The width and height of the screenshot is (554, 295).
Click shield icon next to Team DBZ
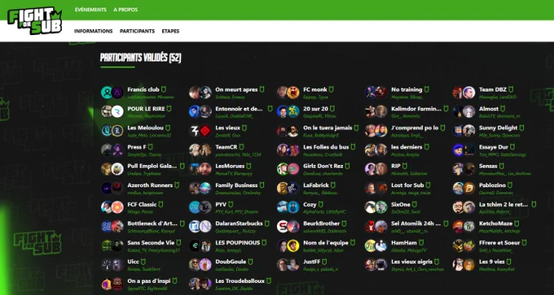(x=511, y=89)
